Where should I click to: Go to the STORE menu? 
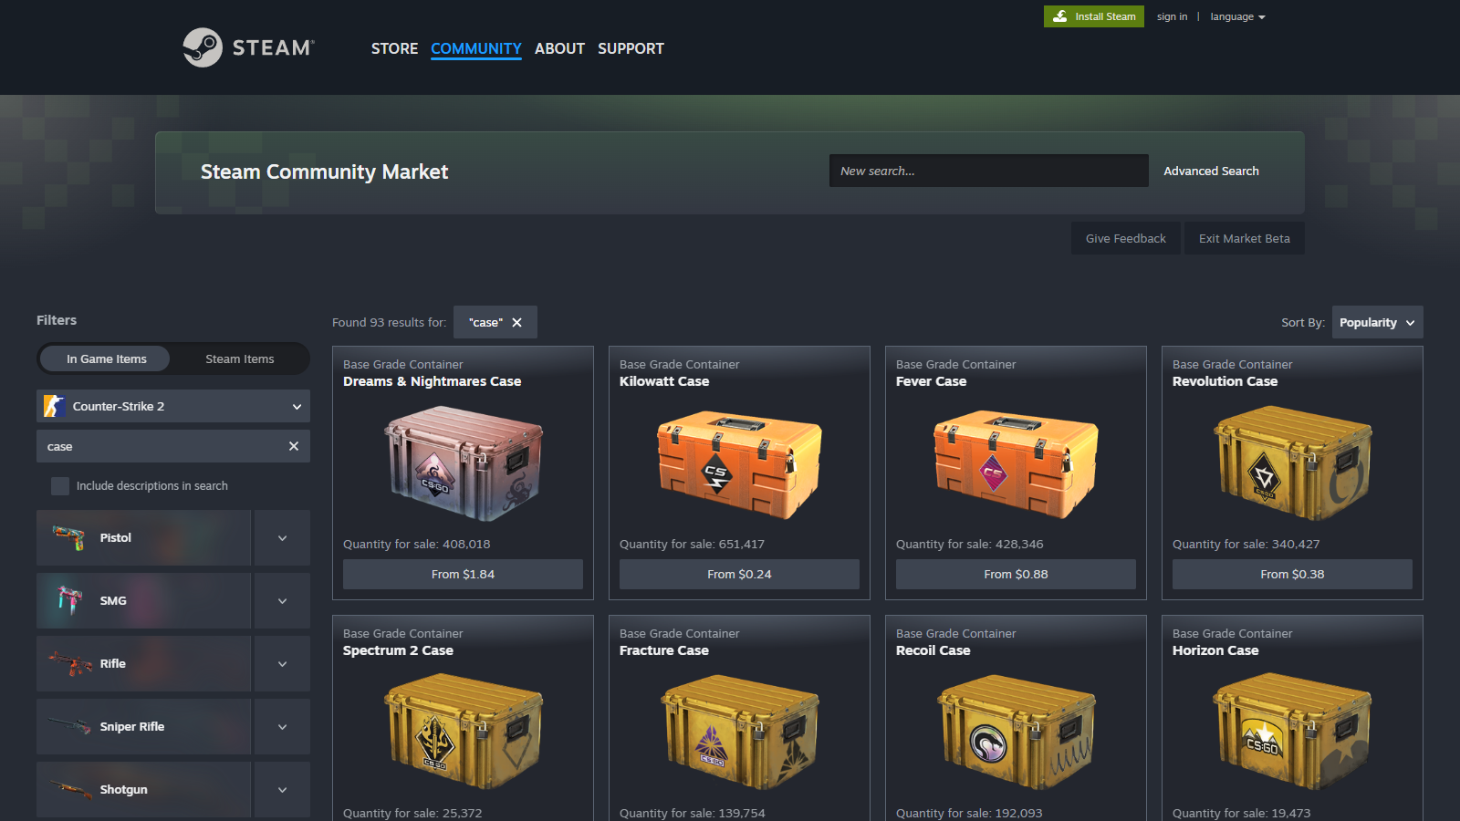(394, 48)
